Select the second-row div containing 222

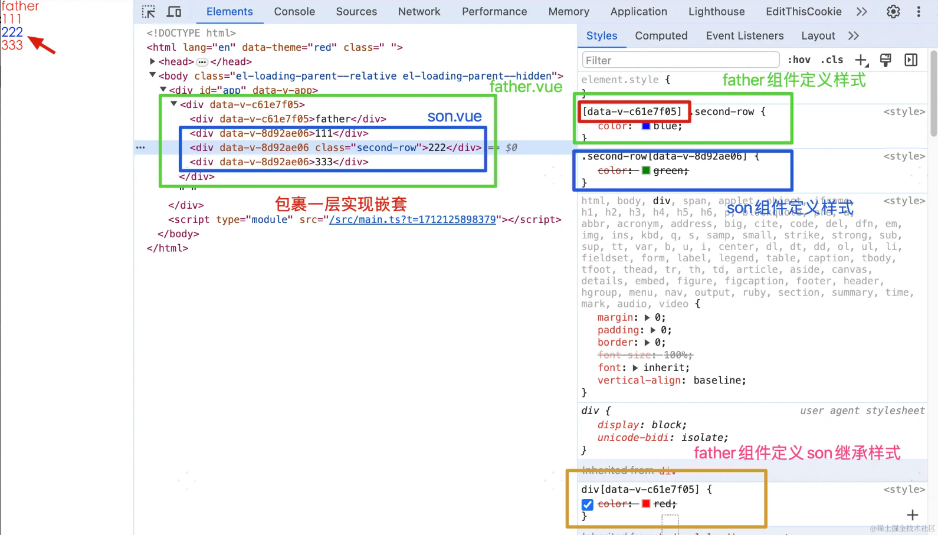pos(336,147)
